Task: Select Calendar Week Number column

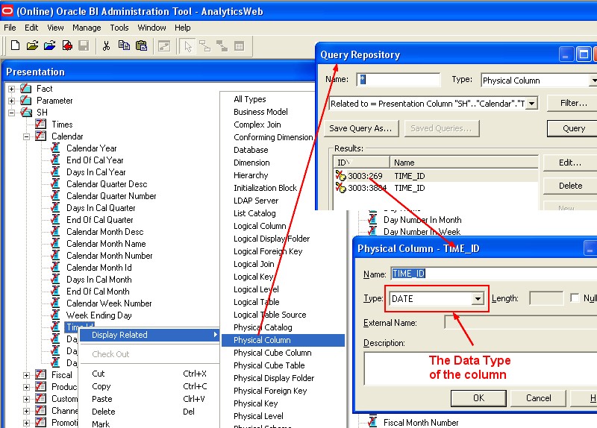Action: point(109,303)
